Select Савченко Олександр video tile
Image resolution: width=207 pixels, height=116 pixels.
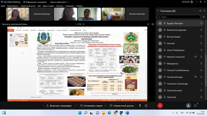pyautogui.click(x=42, y=14)
